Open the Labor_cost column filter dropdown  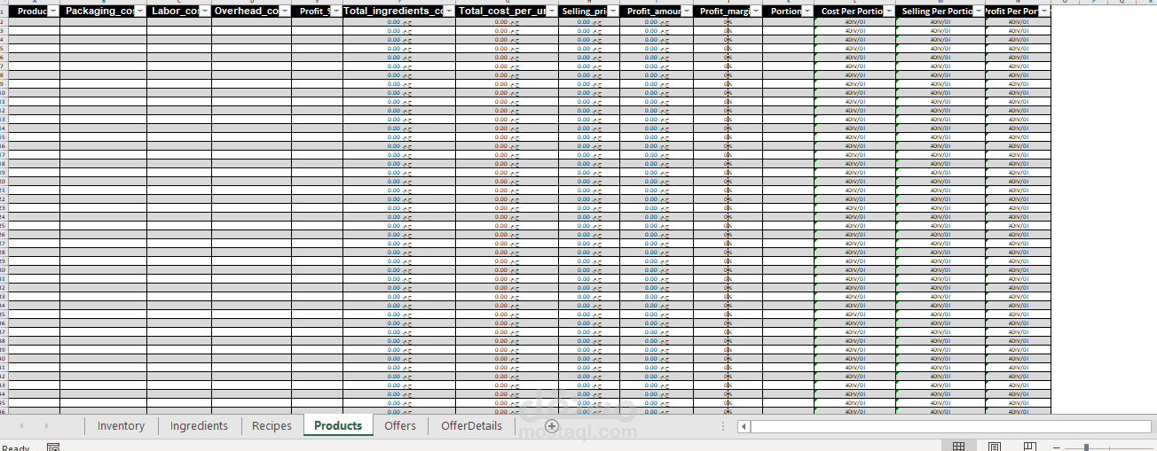pyautogui.click(x=205, y=12)
